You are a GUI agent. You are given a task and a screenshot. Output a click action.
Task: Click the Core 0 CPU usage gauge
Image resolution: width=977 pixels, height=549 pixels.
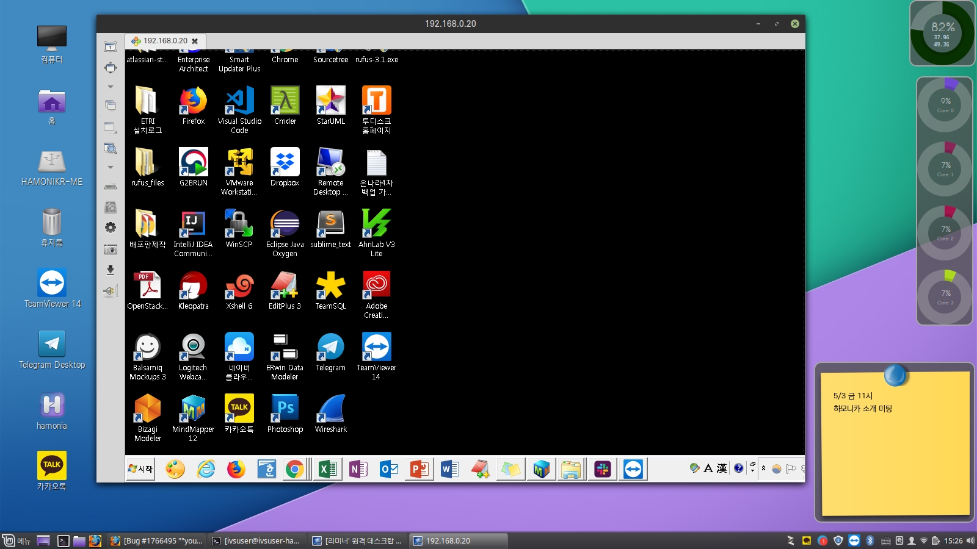(x=945, y=105)
